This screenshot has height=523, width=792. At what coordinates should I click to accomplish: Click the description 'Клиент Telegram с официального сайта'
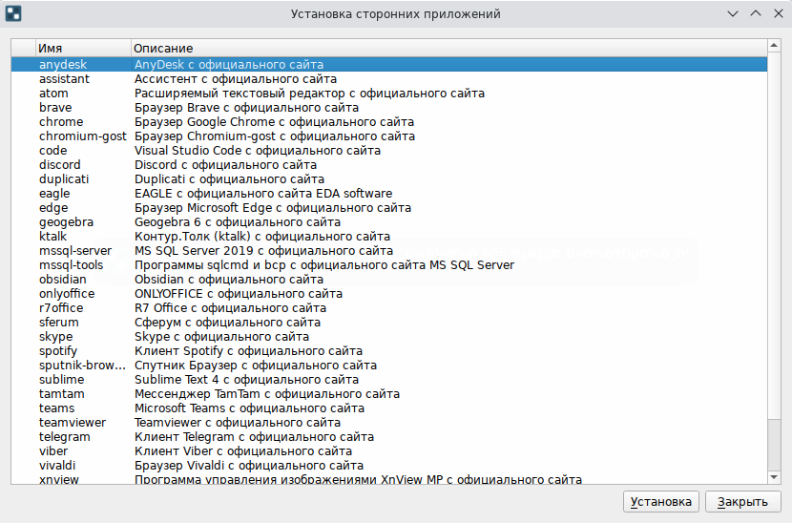tap(254, 436)
